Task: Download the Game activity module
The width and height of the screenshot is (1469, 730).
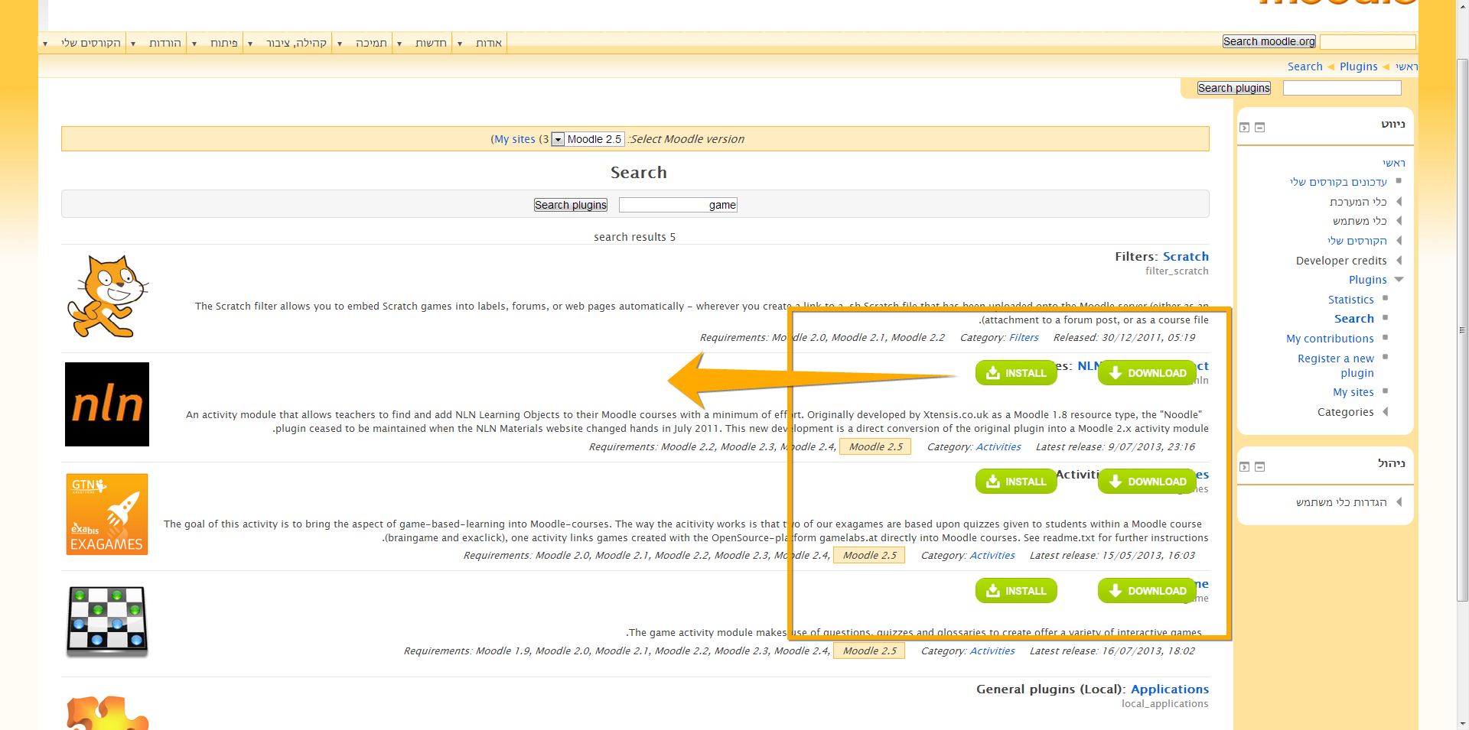Action: coord(1147,591)
